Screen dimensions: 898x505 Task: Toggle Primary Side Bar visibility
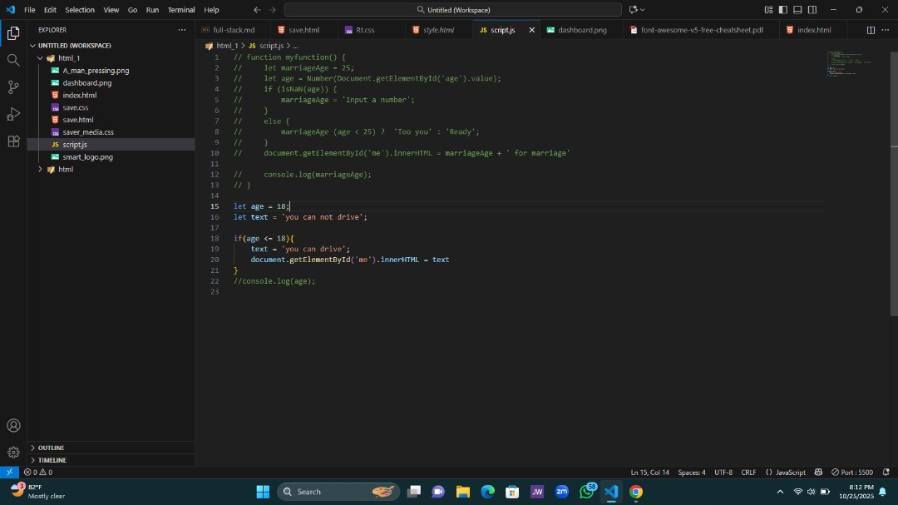pos(783,10)
